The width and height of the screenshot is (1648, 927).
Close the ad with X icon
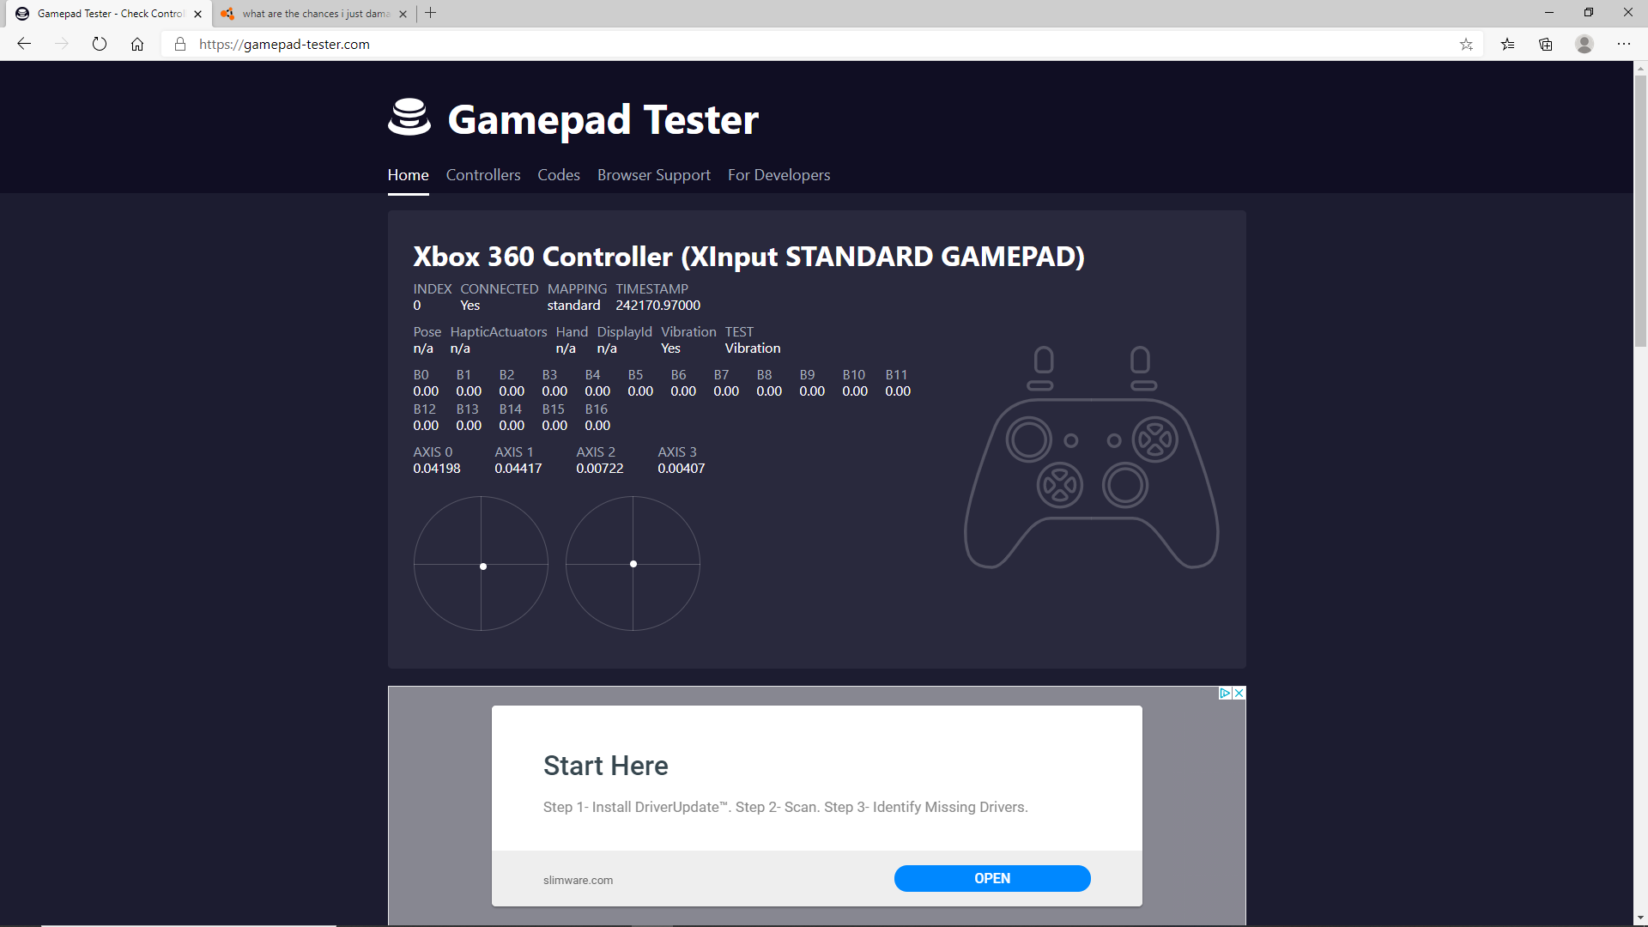click(x=1239, y=693)
